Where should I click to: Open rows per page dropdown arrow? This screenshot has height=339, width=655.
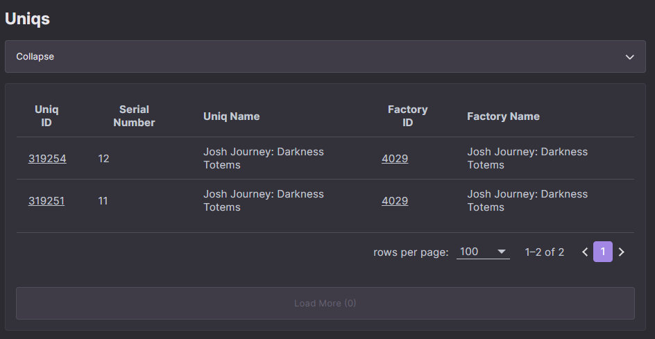click(x=501, y=252)
